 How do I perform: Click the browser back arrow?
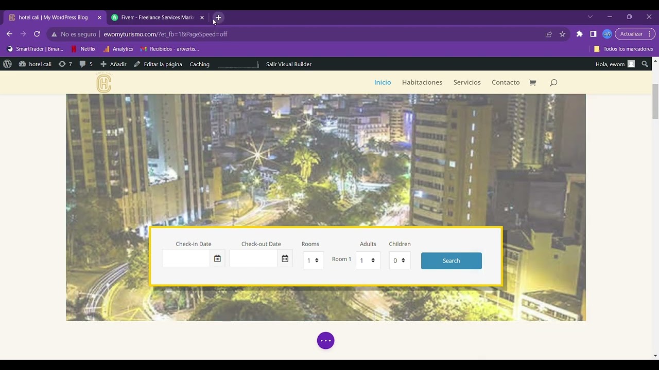9,34
